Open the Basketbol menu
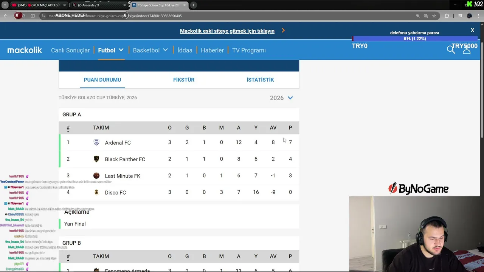Viewport: 484px width, 272px height. click(x=146, y=50)
